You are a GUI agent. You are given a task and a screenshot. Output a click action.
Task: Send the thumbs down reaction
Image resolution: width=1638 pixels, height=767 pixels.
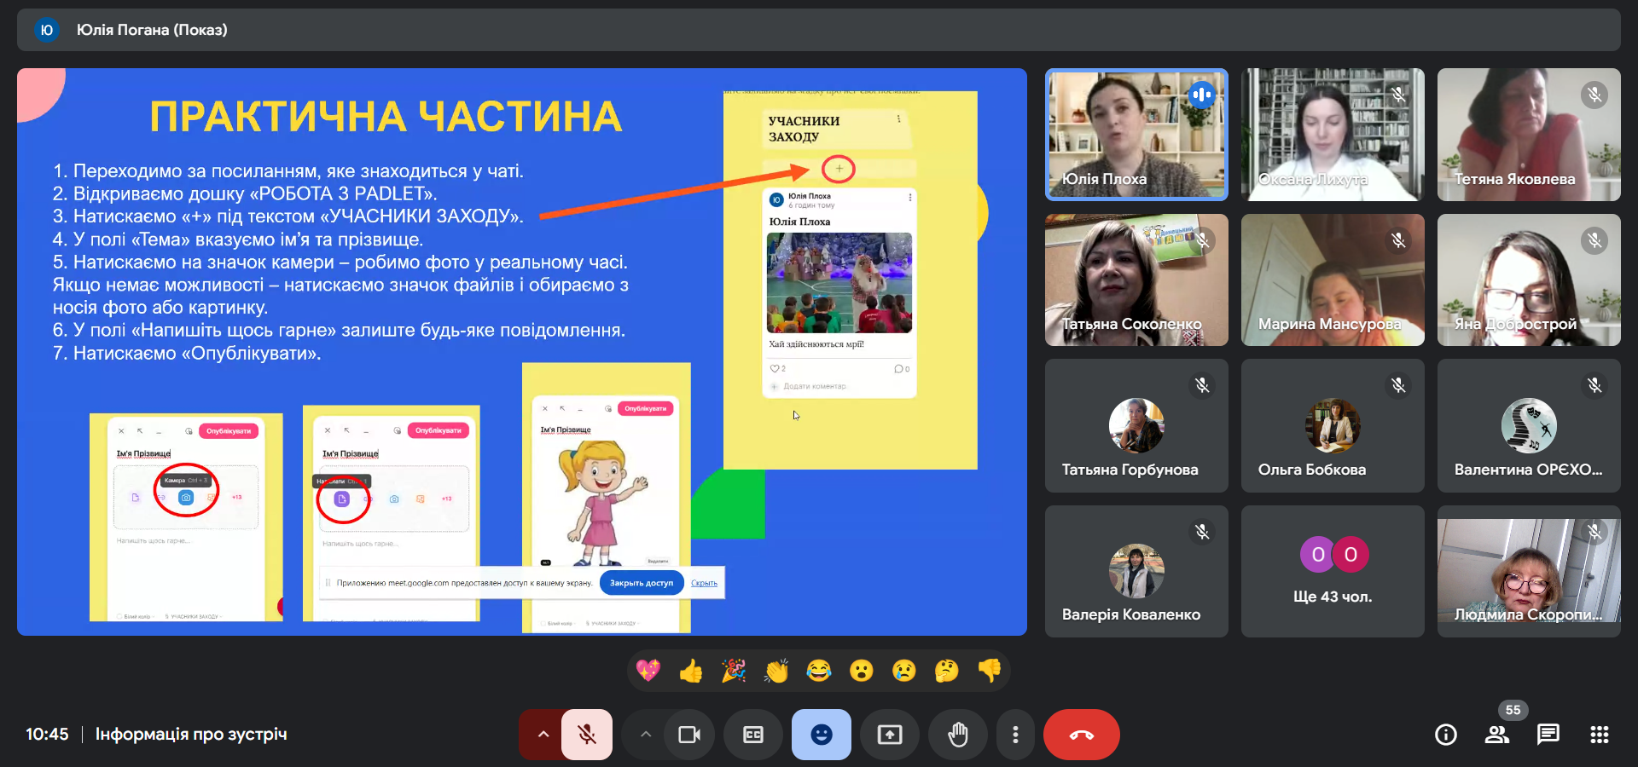click(990, 671)
